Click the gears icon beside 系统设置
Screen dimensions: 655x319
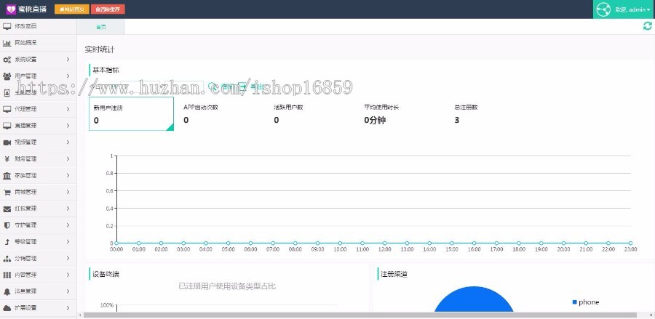pos(7,60)
